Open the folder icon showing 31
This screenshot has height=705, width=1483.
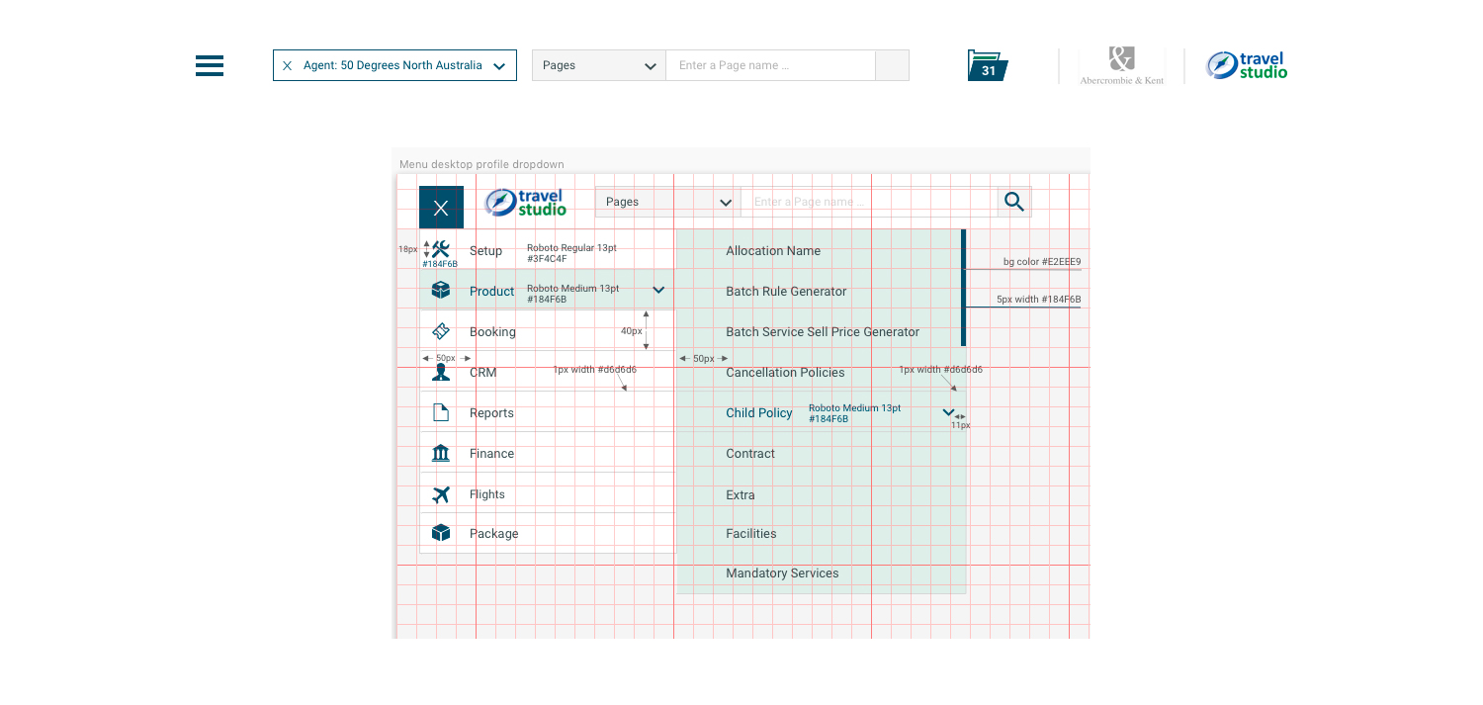click(x=988, y=65)
